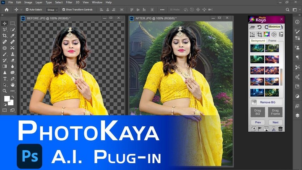Image resolution: width=302 pixels, height=170 pixels.
Task: Open the Filter menu
Action: (x=69, y=3)
